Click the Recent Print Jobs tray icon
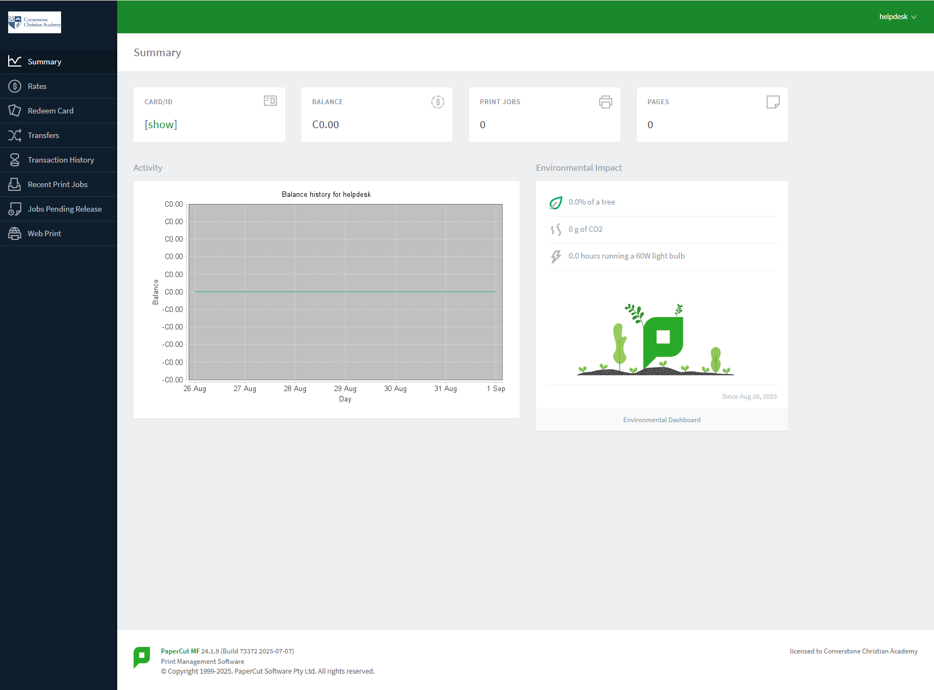The image size is (934, 690). click(15, 184)
